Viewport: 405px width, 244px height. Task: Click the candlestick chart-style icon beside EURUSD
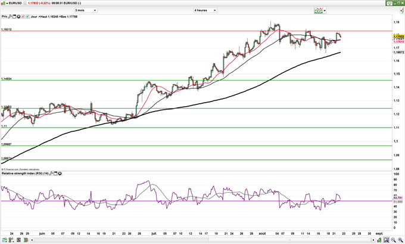coord(3,3)
